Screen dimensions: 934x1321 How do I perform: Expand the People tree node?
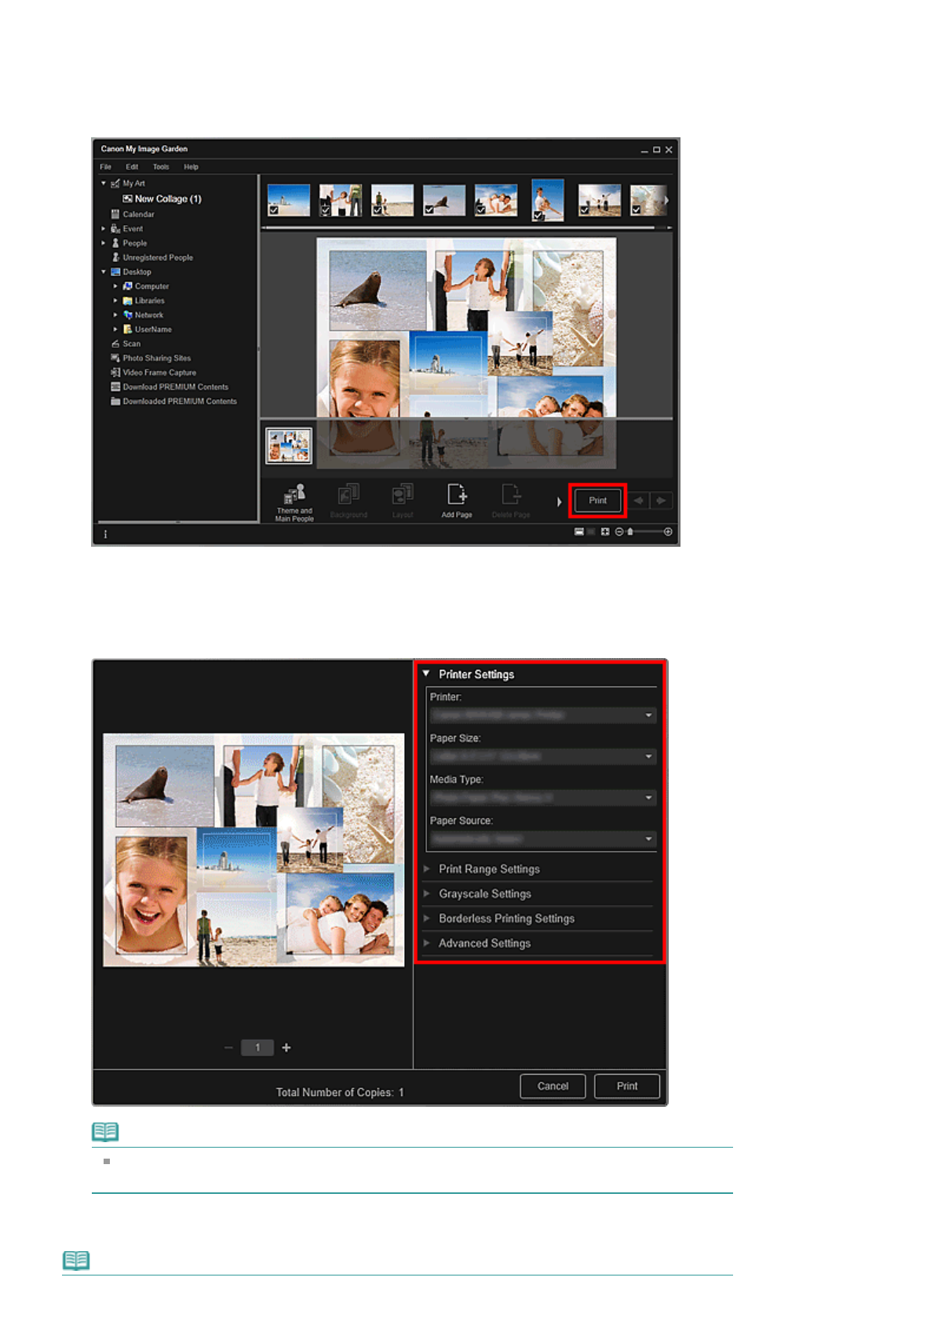pos(104,243)
